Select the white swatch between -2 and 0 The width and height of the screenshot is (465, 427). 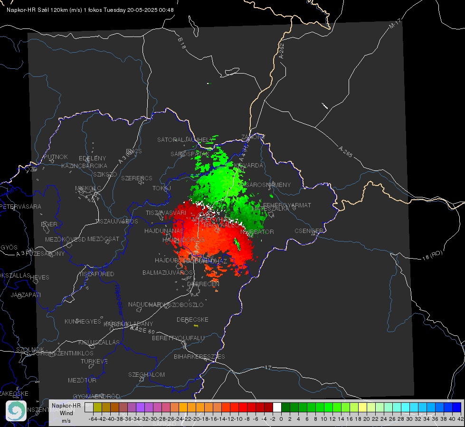click(277, 407)
